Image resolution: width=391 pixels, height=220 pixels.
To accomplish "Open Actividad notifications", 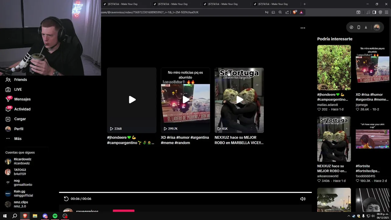I will point(18,109).
